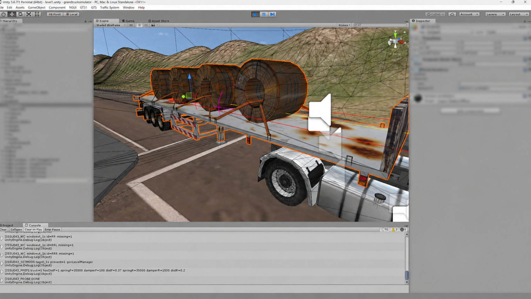
Task: Pause the game with the Pause button
Action: (264, 14)
